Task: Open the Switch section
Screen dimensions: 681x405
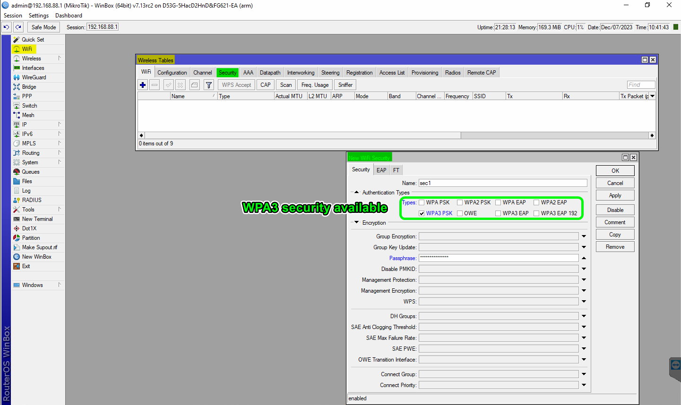Action: [x=29, y=106]
